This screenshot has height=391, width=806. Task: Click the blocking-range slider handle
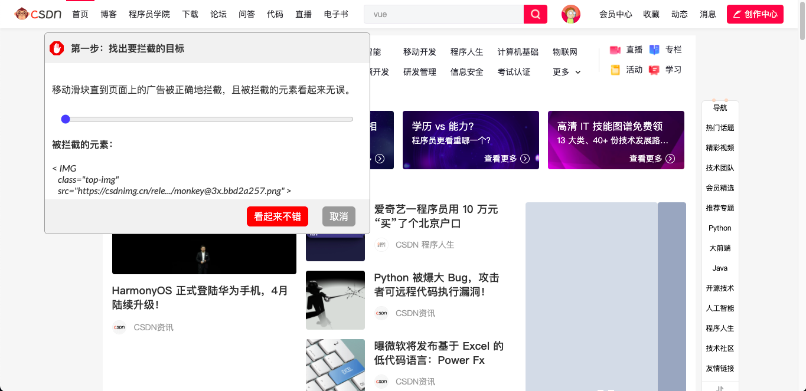66,119
